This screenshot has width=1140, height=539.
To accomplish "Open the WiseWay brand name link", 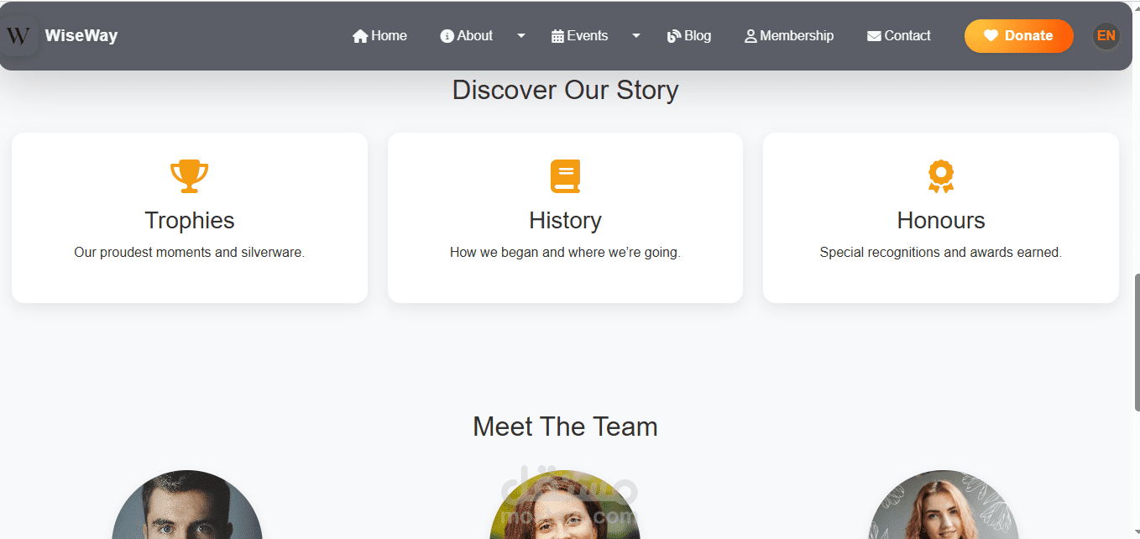I will (x=81, y=36).
